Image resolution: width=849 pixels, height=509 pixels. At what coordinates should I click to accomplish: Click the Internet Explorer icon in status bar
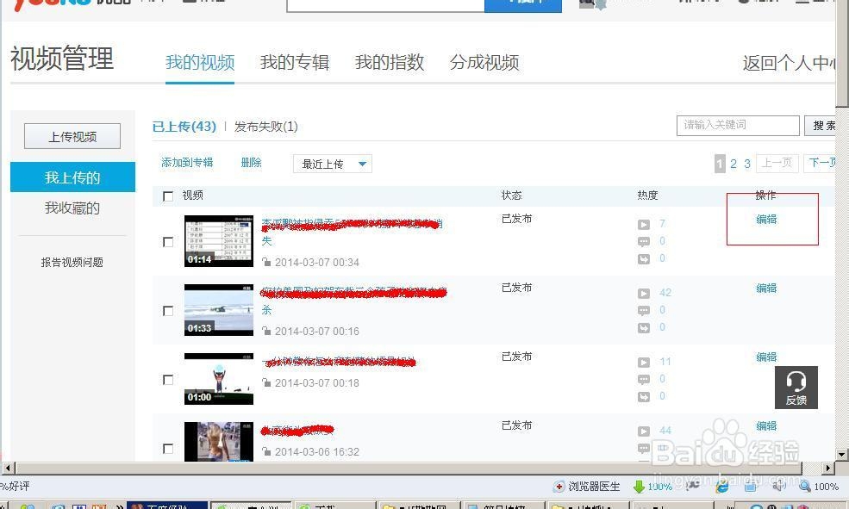(x=722, y=486)
